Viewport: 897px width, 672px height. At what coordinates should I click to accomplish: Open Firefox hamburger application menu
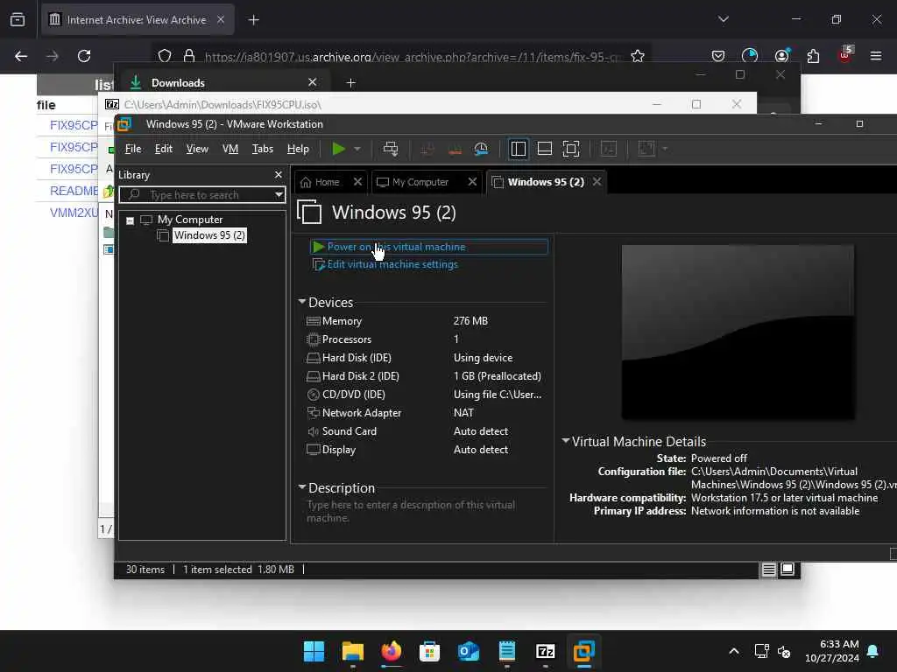(876, 56)
